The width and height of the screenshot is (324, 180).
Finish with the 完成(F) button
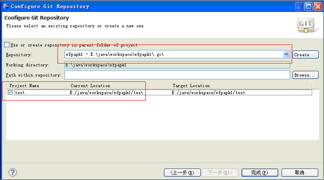pos(260,173)
